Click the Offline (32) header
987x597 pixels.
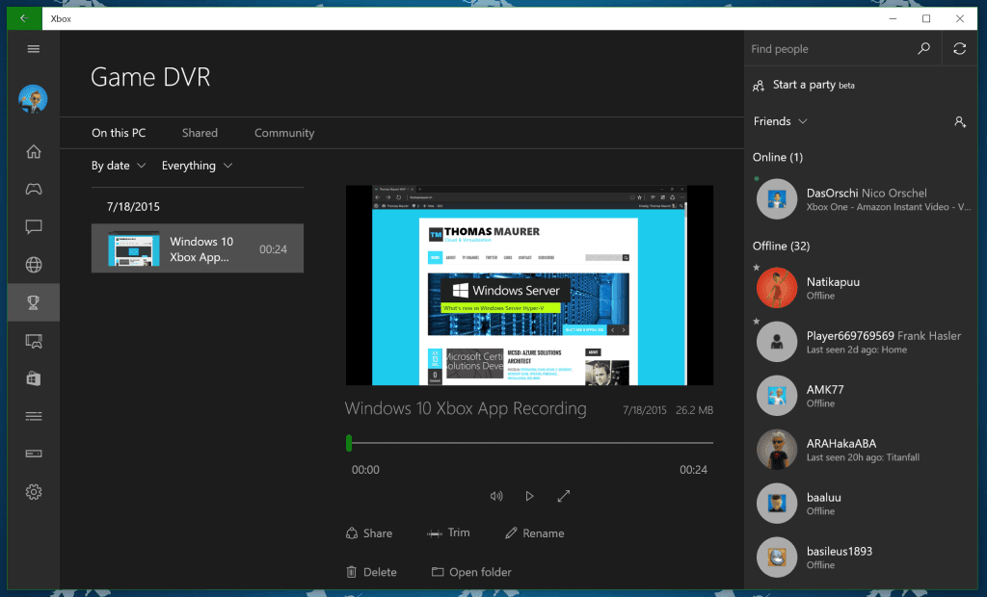(x=781, y=246)
